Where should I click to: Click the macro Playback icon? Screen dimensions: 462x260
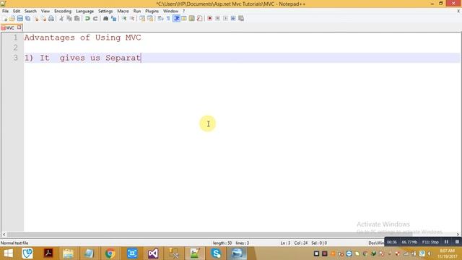[x=225, y=18]
